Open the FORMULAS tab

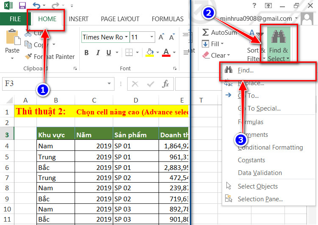(x=167, y=19)
